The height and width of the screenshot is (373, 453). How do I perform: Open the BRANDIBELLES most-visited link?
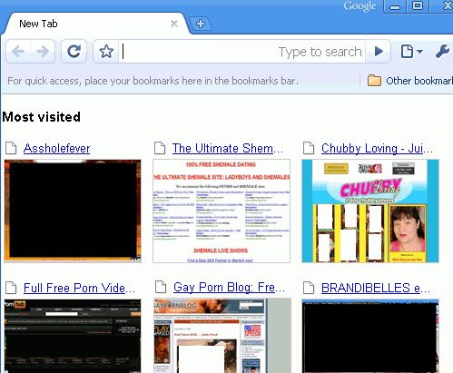pyautogui.click(x=376, y=288)
